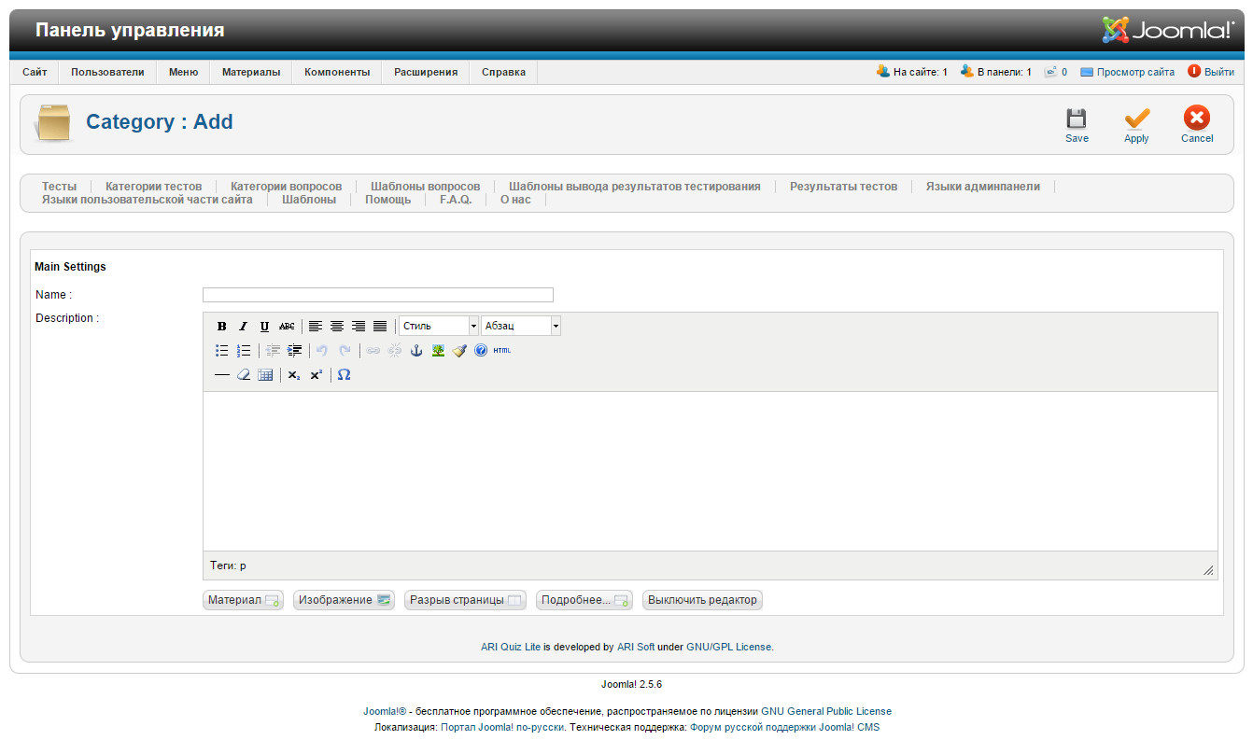Image resolution: width=1253 pixels, height=754 pixels.
Task: Click into the Name input field
Action: click(377, 295)
